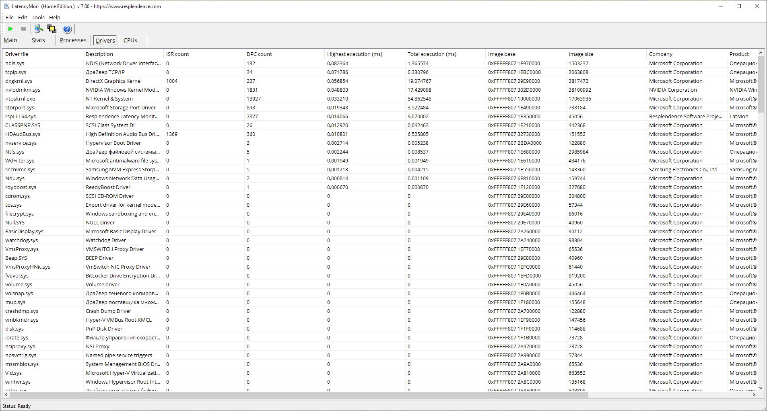This screenshot has height=411, width=767.
Task: Click the winhvr.sys file name
Action: click(x=18, y=382)
